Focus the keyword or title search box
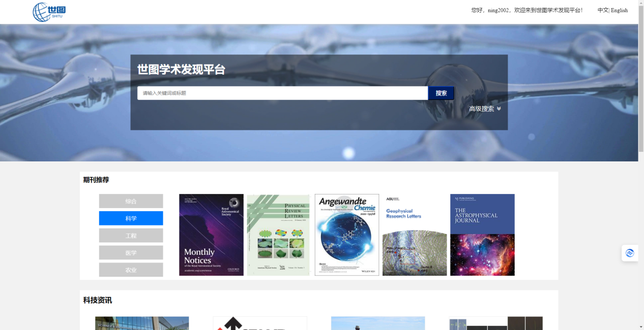 (282, 93)
